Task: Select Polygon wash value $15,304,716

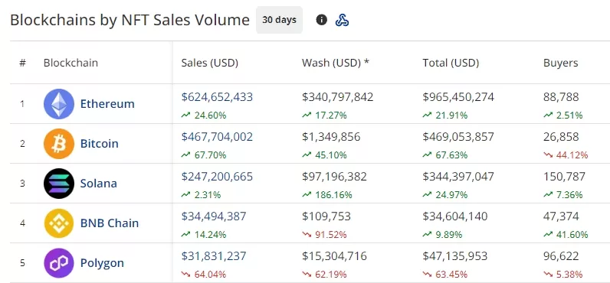Action: tap(334, 256)
